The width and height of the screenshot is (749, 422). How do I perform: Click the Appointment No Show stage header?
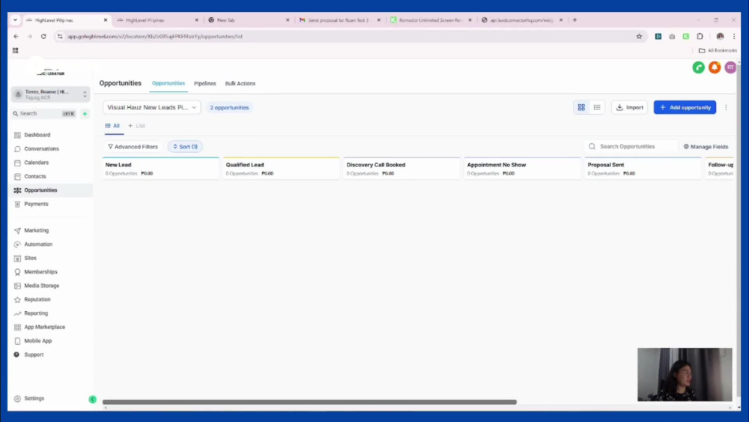522,169
